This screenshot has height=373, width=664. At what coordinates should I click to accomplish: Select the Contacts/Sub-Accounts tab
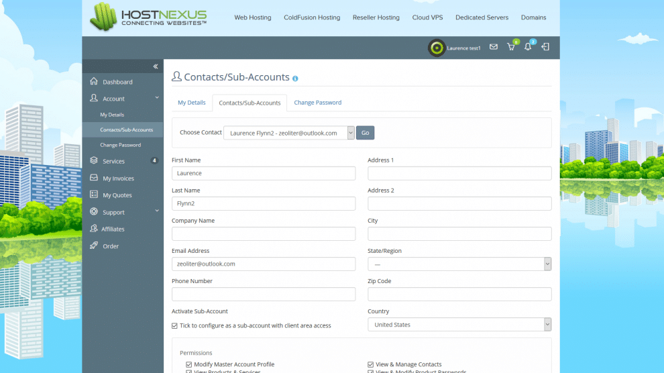tap(250, 103)
